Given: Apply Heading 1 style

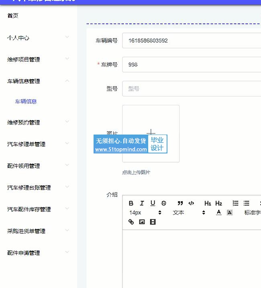Looking at the screenshot, I should click(x=208, y=203).
